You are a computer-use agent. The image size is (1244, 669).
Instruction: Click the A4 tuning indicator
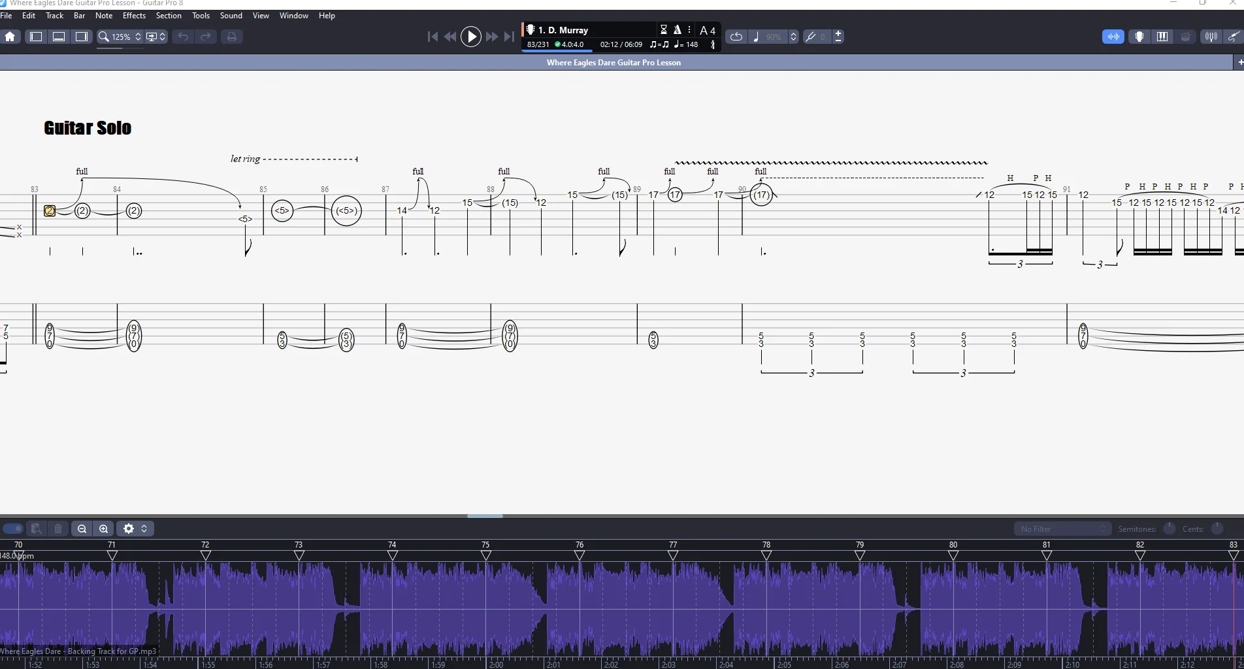click(x=708, y=30)
